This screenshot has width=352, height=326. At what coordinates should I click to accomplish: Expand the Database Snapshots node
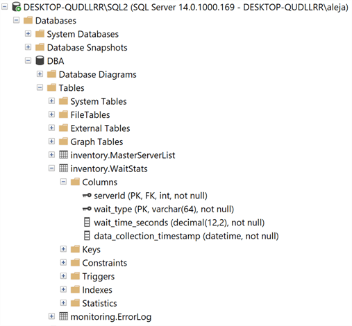click(28, 47)
